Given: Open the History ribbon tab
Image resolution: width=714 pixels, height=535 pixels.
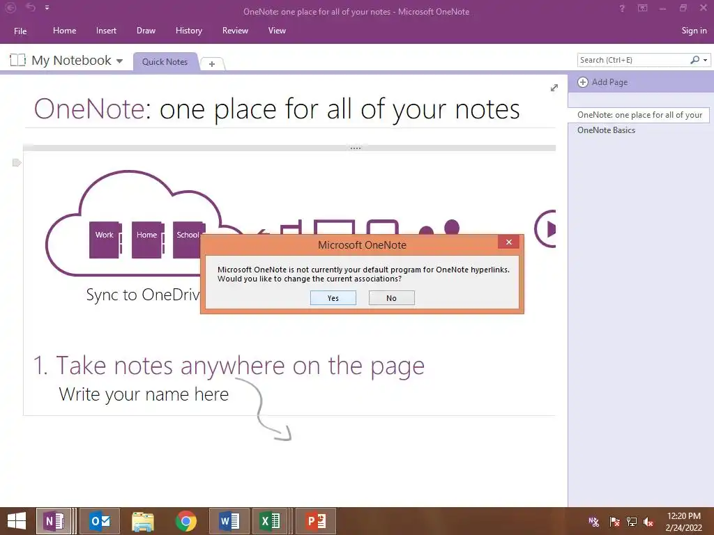Looking at the screenshot, I should (x=188, y=31).
